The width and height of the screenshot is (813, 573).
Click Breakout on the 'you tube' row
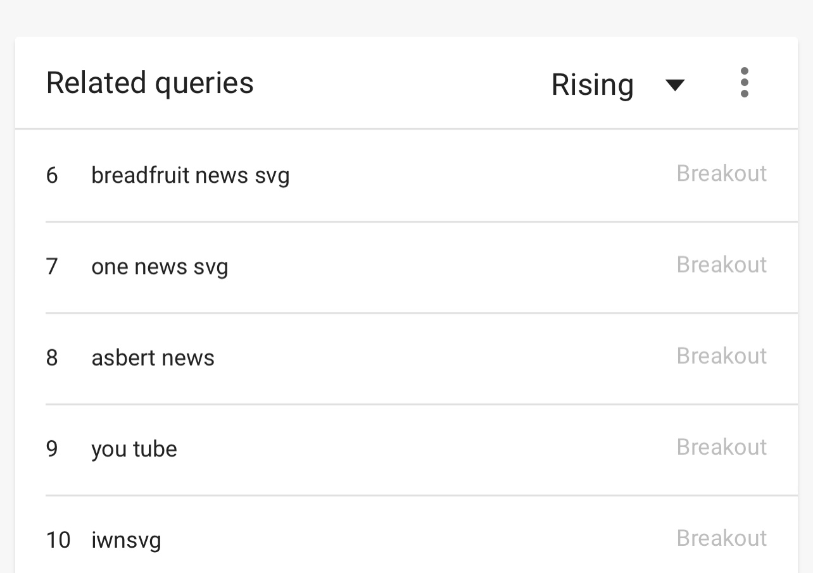click(722, 447)
